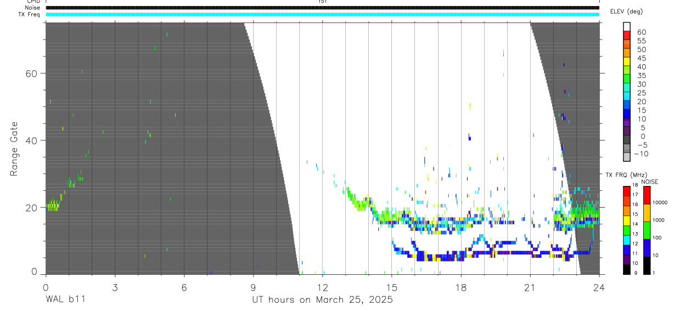Click the '14' label on TX FRQ bar
The image size is (674, 311).
[x=636, y=224]
